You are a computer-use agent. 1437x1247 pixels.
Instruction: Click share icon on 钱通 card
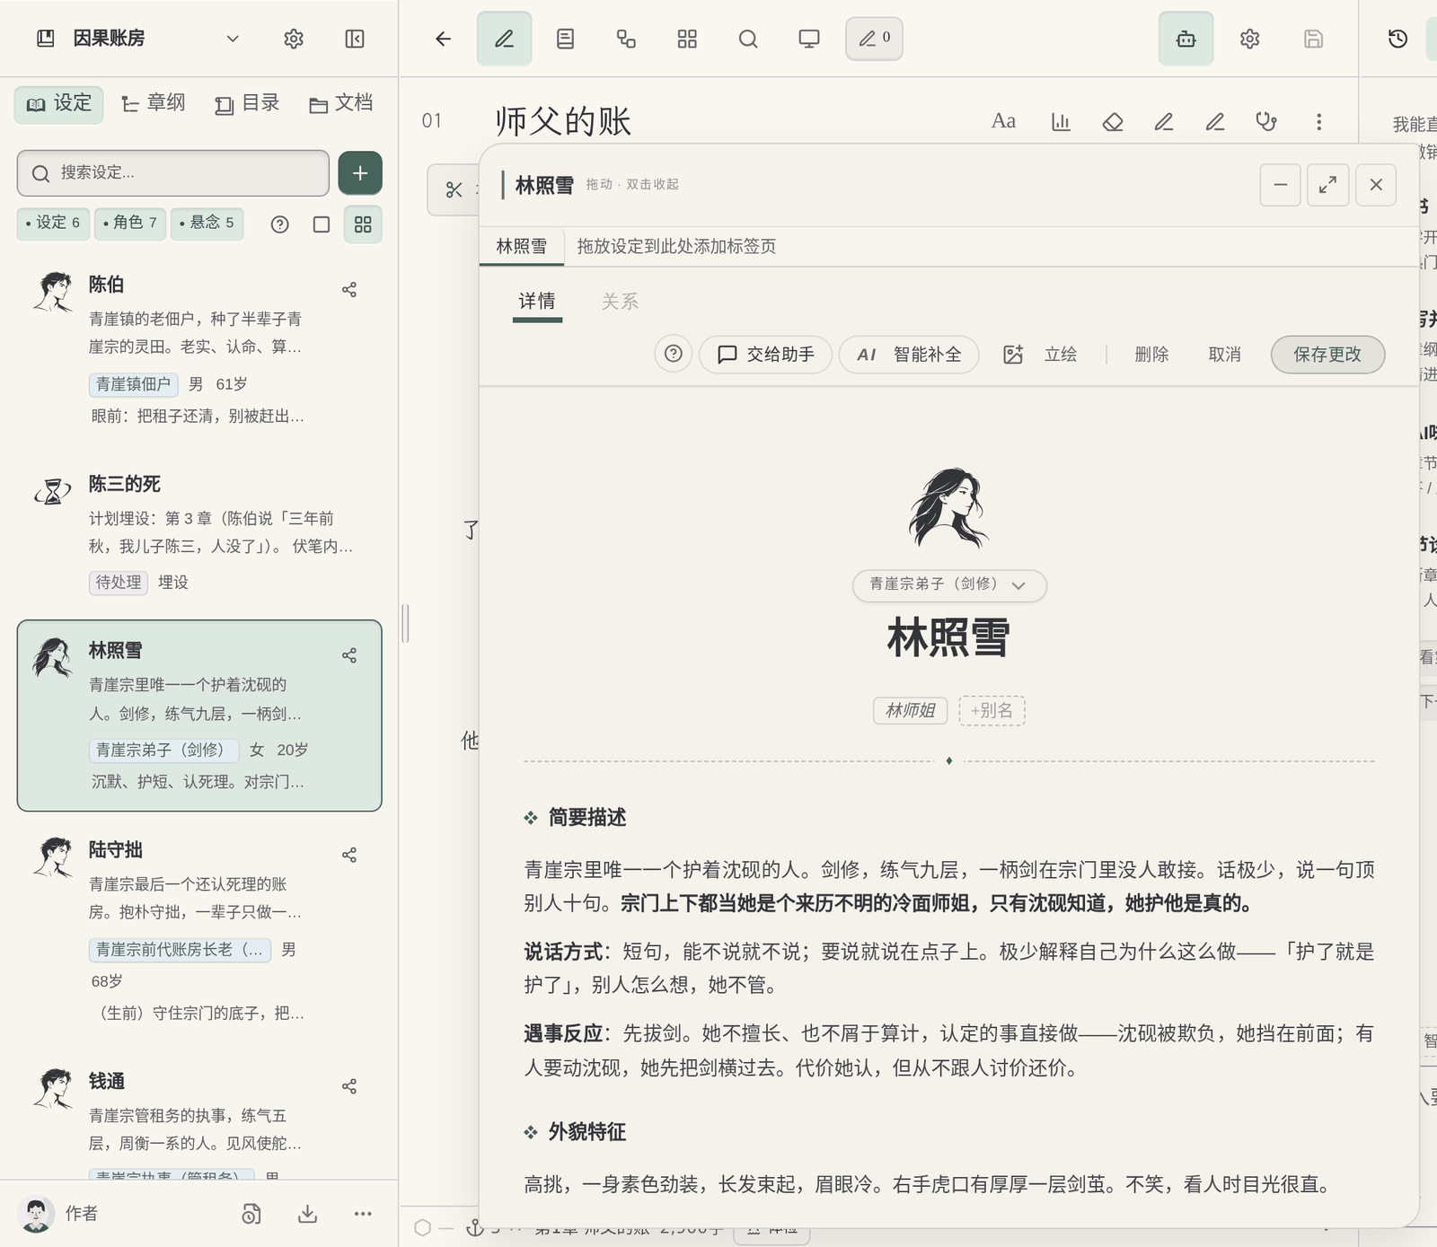[x=349, y=1086]
